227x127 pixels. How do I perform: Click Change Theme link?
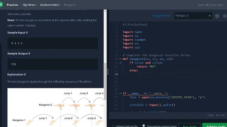(x=161, y=16)
